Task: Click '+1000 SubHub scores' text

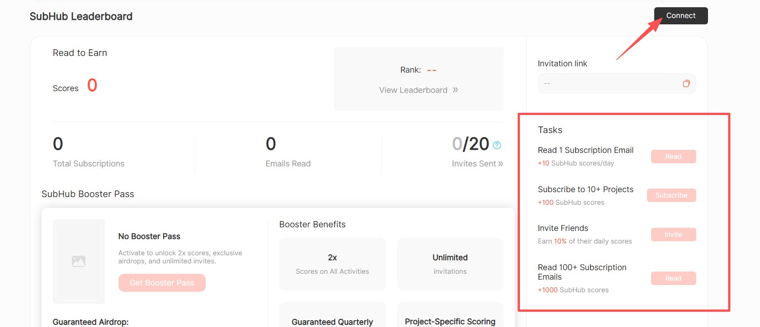Action: 573,290
